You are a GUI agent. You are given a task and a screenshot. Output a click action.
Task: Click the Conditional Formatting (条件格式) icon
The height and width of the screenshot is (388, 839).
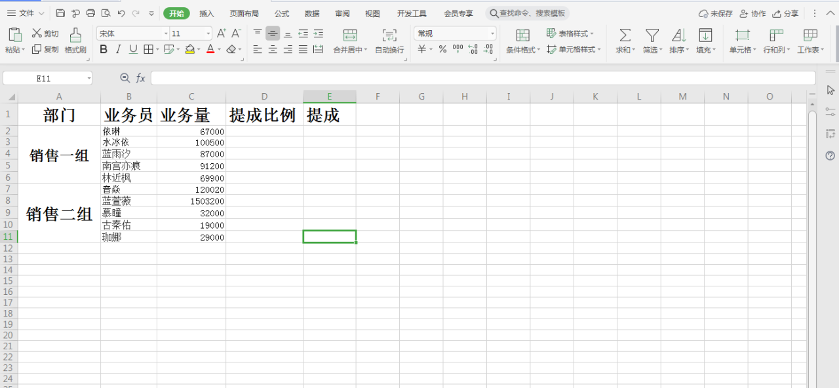[522, 35]
